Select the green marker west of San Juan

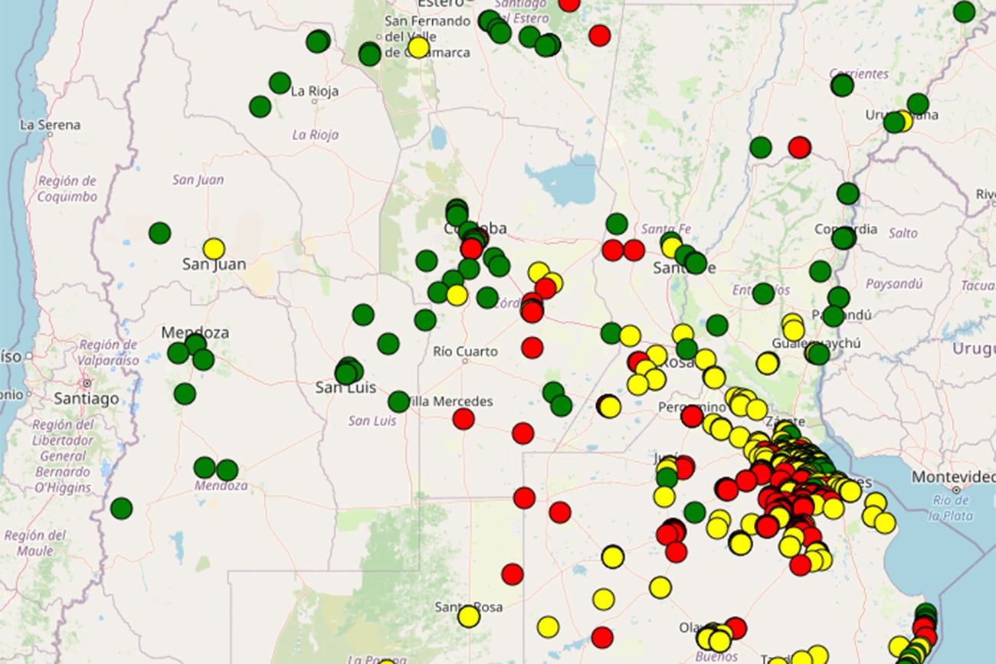(159, 233)
